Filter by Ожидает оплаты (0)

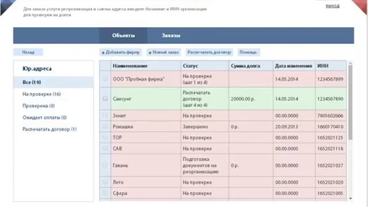(x=45, y=117)
